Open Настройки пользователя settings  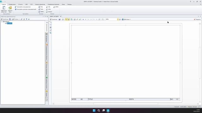point(23,7)
